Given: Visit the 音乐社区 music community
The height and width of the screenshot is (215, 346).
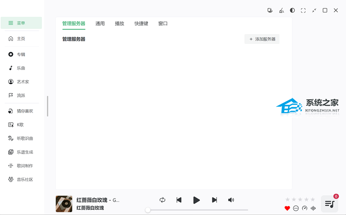Looking at the screenshot, I should (x=21, y=180).
